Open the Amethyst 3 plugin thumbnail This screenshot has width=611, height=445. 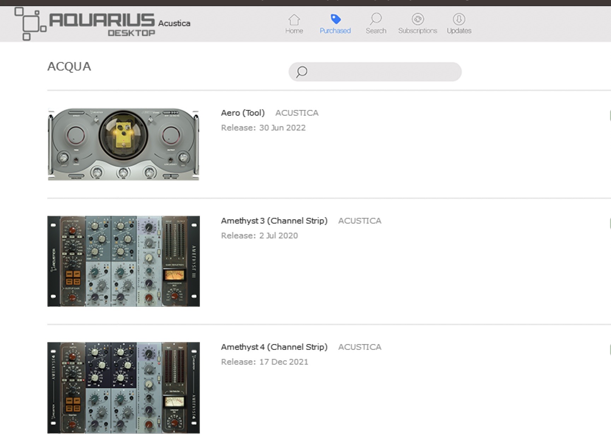(x=123, y=261)
